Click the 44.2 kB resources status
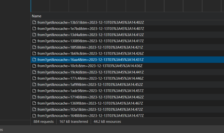Image resolution: width=224 pixels, height=133 pixels. pyautogui.click(x=107, y=122)
